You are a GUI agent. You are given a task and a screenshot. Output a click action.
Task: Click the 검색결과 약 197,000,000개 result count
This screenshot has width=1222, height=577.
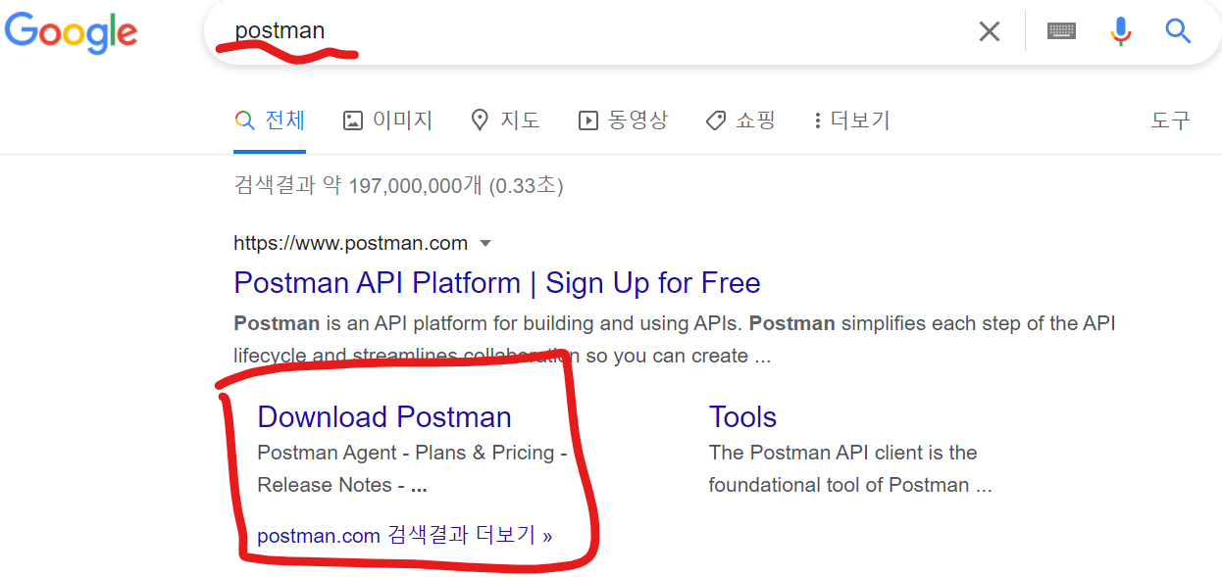coord(398,184)
